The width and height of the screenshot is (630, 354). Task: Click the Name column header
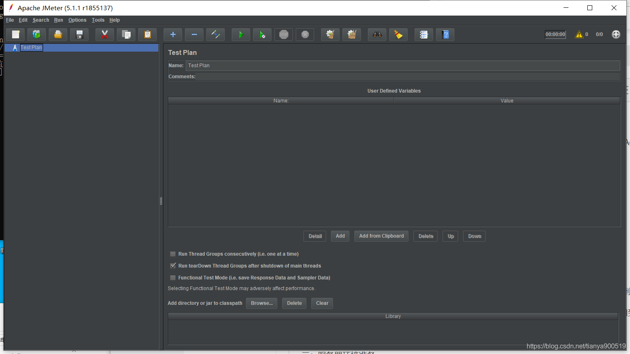pos(281,101)
